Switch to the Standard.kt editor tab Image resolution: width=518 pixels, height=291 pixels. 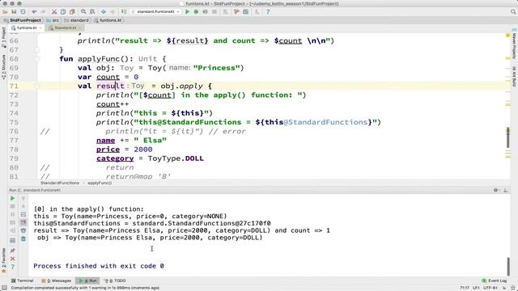coord(65,28)
